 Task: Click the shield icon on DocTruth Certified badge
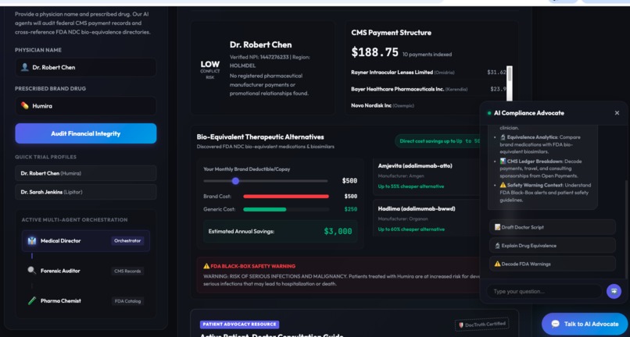click(x=461, y=325)
